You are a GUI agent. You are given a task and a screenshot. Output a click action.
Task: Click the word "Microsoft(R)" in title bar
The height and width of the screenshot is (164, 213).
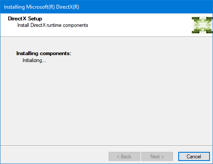click(40, 7)
